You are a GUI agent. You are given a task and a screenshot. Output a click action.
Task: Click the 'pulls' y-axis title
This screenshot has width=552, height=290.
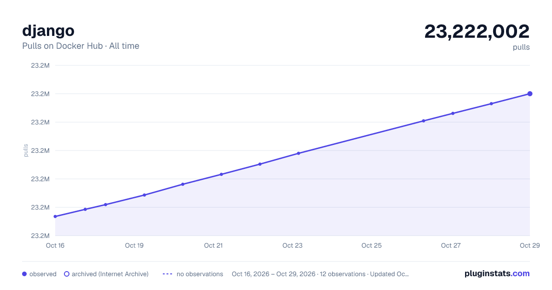(26, 151)
